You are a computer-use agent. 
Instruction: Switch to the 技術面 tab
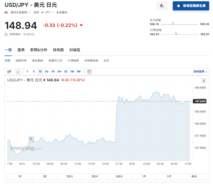[x=58, y=50]
